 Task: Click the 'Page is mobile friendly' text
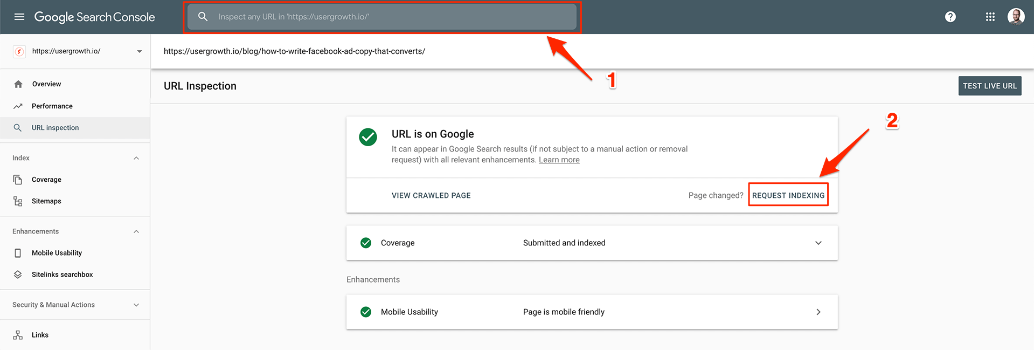[x=564, y=312]
